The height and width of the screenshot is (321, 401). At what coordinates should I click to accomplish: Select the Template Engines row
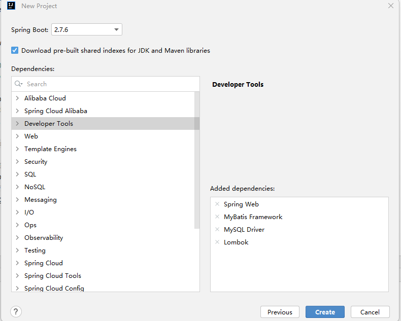click(x=103, y=149)
